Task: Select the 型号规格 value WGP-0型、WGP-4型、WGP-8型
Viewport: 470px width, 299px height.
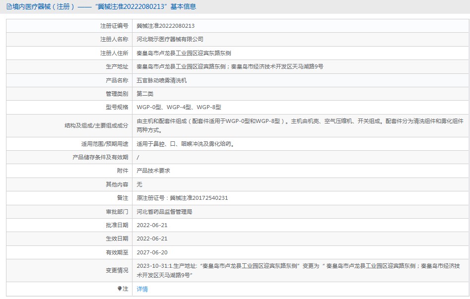Action: (179, 107)
